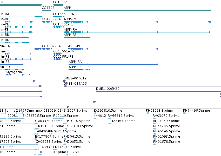Click the ASPP-PA protein label
Image resolution: width=221 pixels, height=156 pixels.
click(x=75, y=62)
